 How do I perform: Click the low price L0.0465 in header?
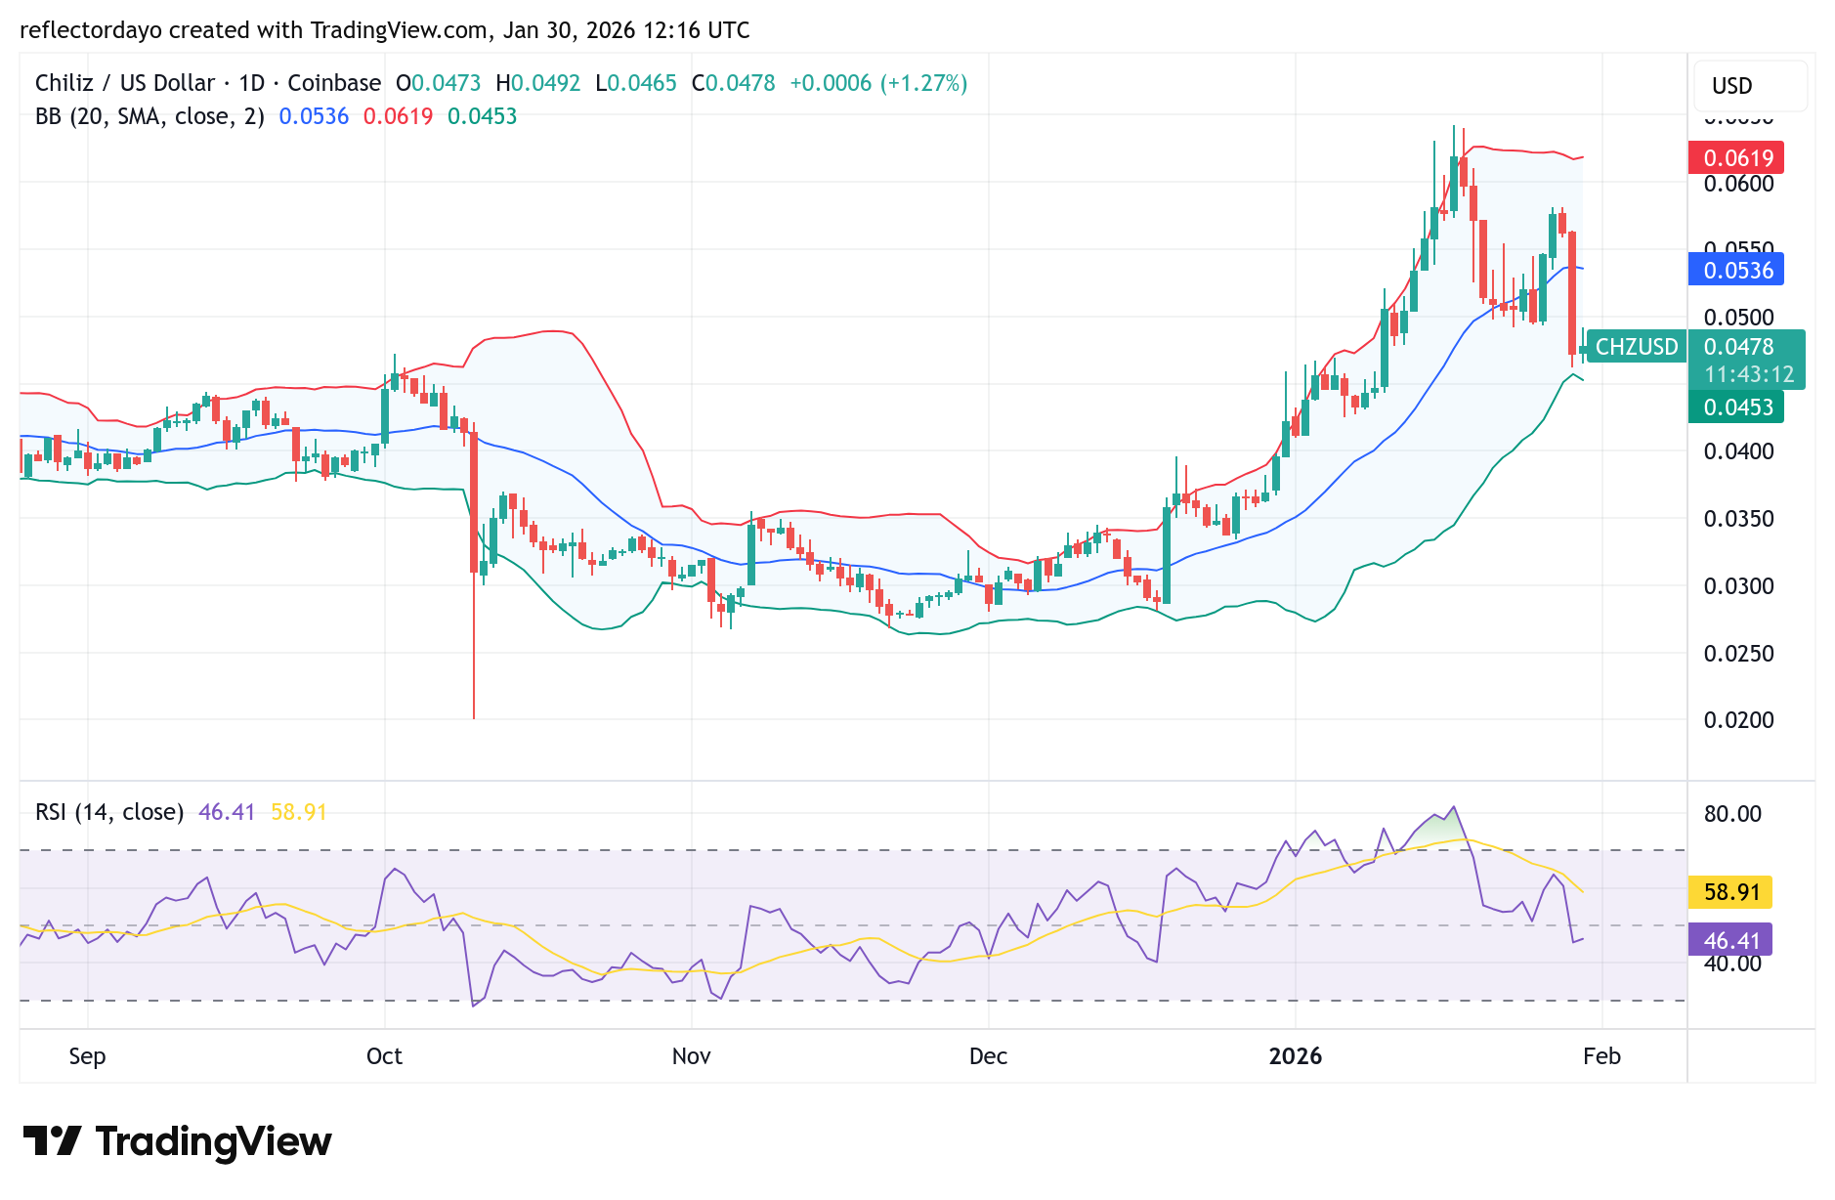pyautogui.click(x=636, y=83)
